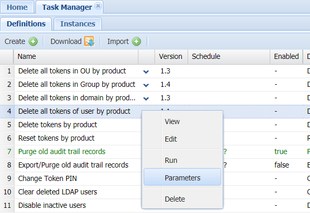This screenshot has width=310, height=213.
Task: Run the selected task from context menu
Action: coord(171,160)
